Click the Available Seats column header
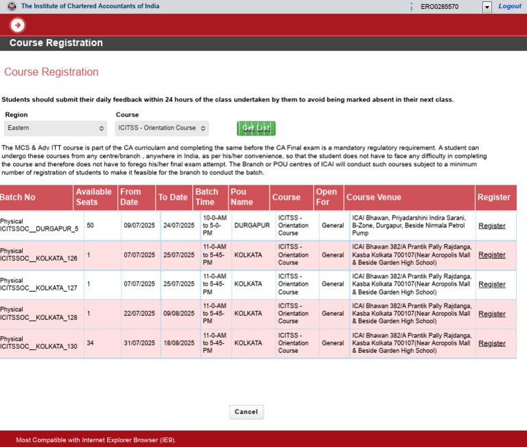 95,197
